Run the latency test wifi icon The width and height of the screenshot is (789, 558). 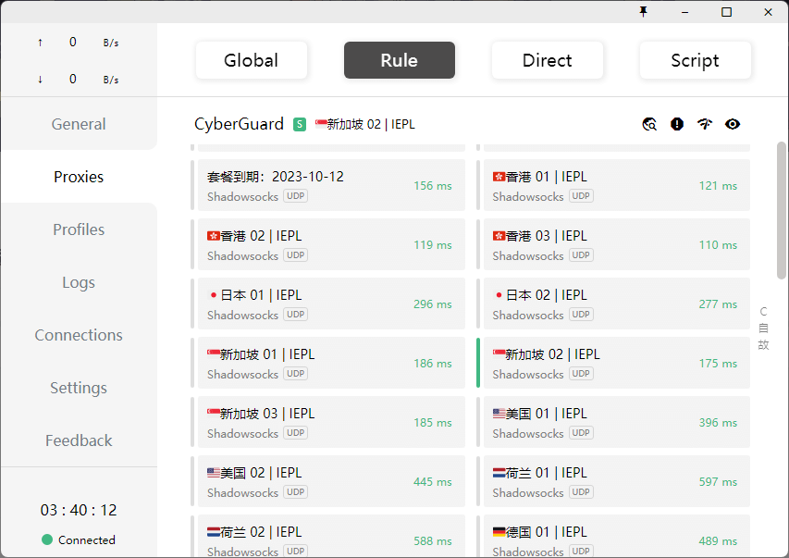(705, 124)
